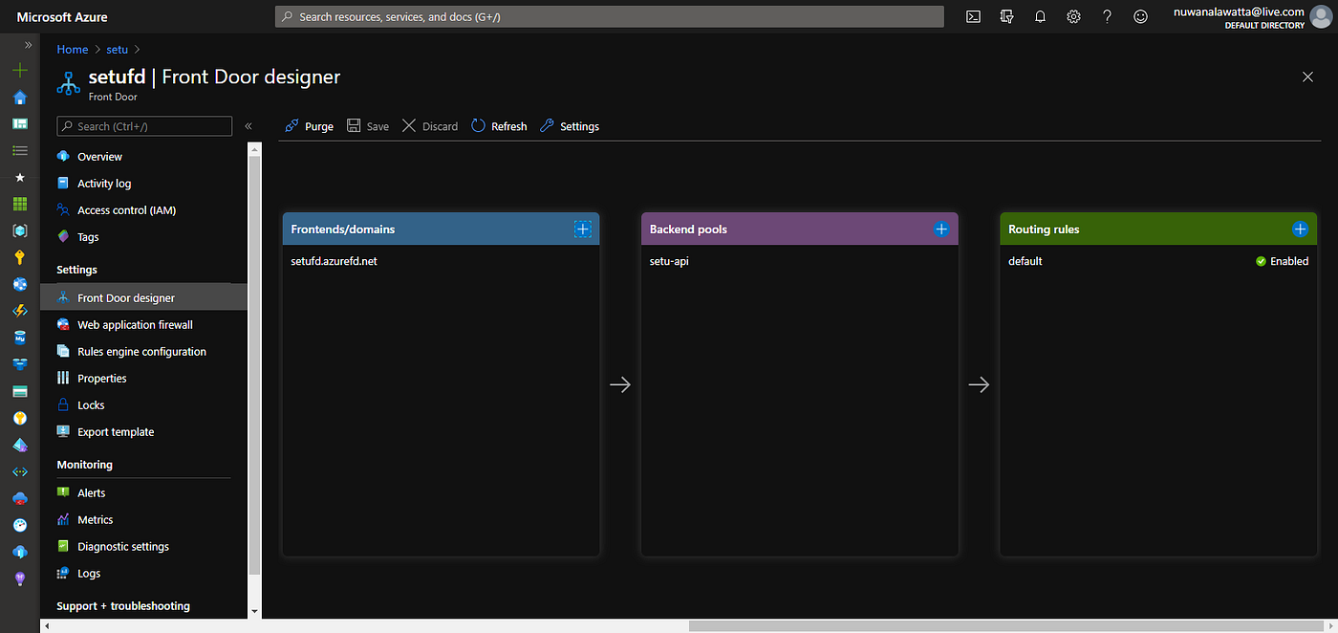The width and height of the screenshot is (1338, 633).
Task: Open the Notifications bell
Action: [x=1040, y=16]
